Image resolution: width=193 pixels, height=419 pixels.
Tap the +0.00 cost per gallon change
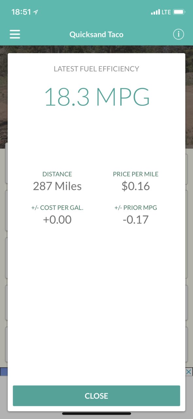pos(57,219)
